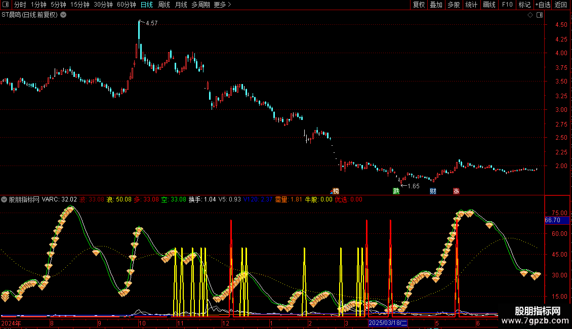Select the 30分钟 period
This screenshot has height=329, width=572.
[103, 5]
